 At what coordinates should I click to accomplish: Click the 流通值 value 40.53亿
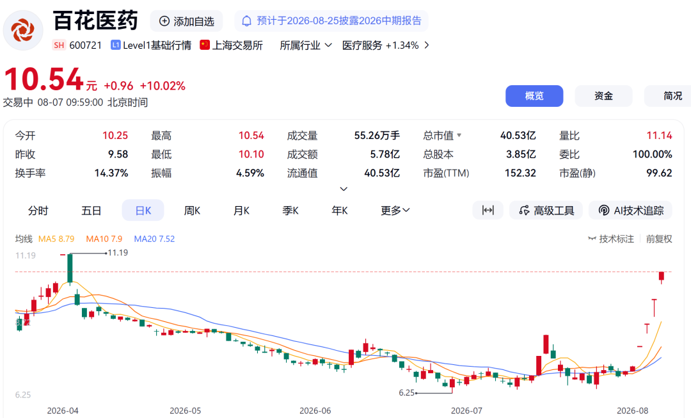pos(381,173)
